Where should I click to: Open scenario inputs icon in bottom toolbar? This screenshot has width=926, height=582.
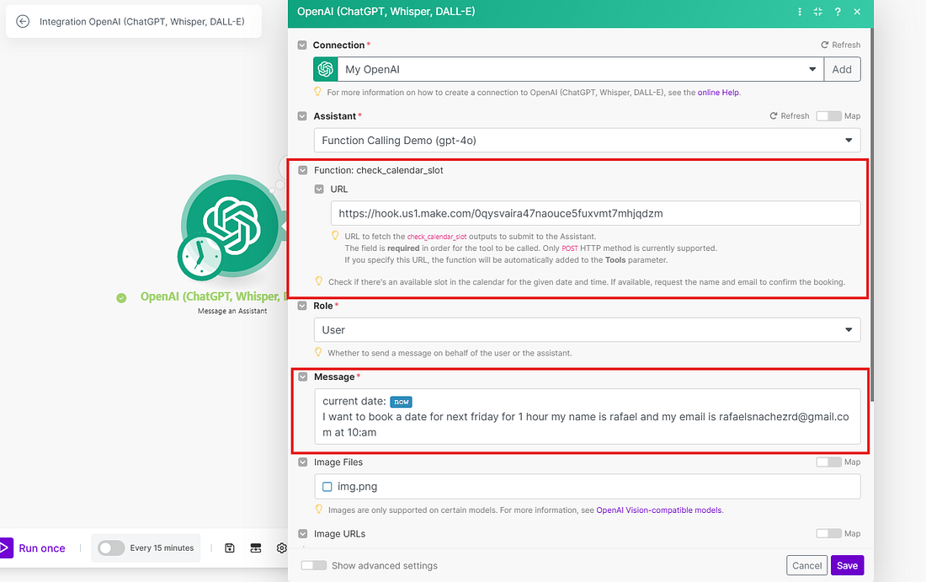click(256, 547)
